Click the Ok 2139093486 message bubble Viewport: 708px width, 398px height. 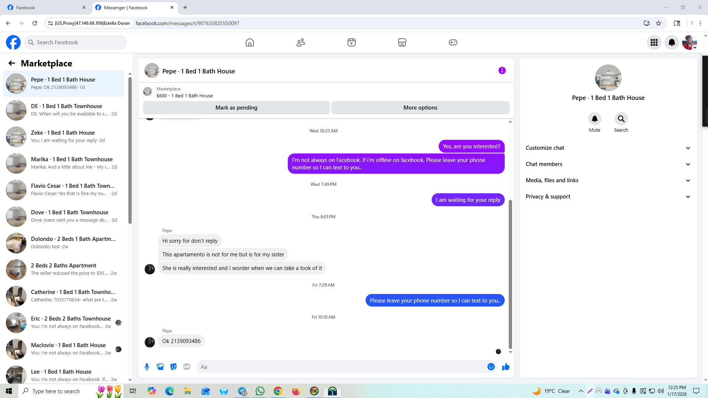182,341
